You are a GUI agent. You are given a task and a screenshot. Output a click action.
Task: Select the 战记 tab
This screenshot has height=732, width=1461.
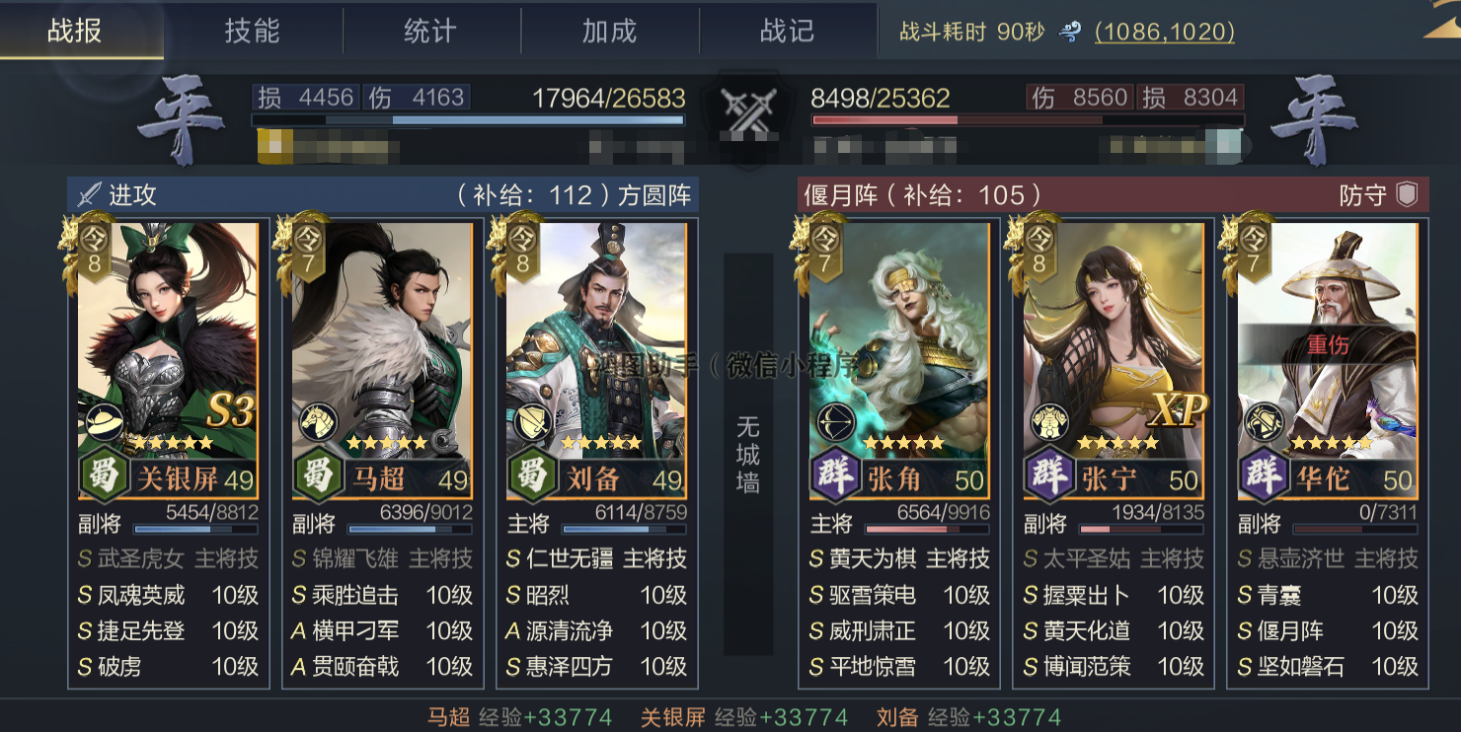[787, 31]
